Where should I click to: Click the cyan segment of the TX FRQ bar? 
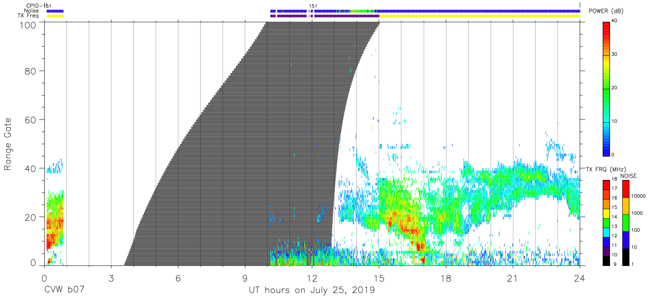click(607, 232)
